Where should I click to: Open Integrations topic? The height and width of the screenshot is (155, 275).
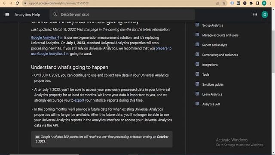[x=210, y=65]
